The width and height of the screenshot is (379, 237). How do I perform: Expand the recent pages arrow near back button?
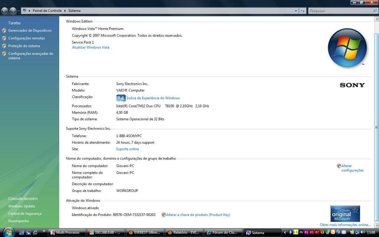point(19,11)
